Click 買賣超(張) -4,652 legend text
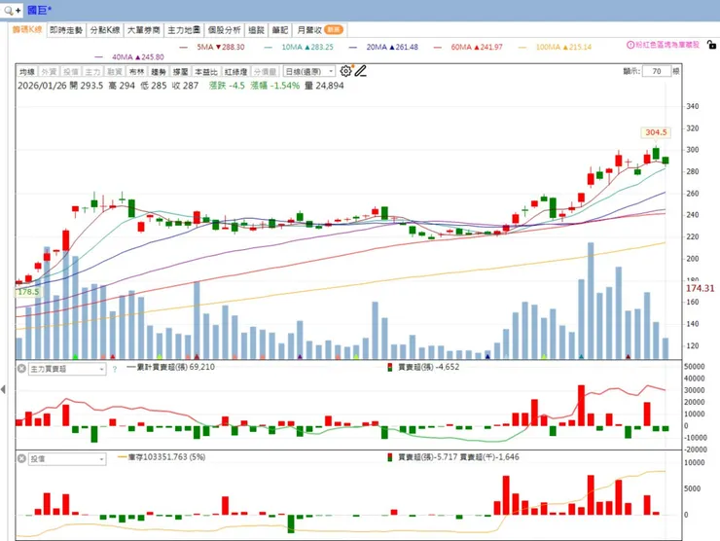 (x=428, y=367)
